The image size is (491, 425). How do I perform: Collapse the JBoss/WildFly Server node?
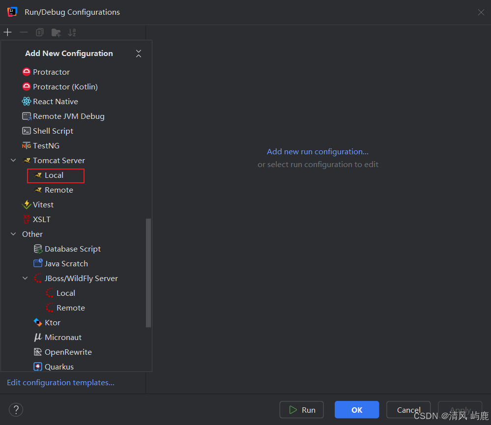(26, 278)
